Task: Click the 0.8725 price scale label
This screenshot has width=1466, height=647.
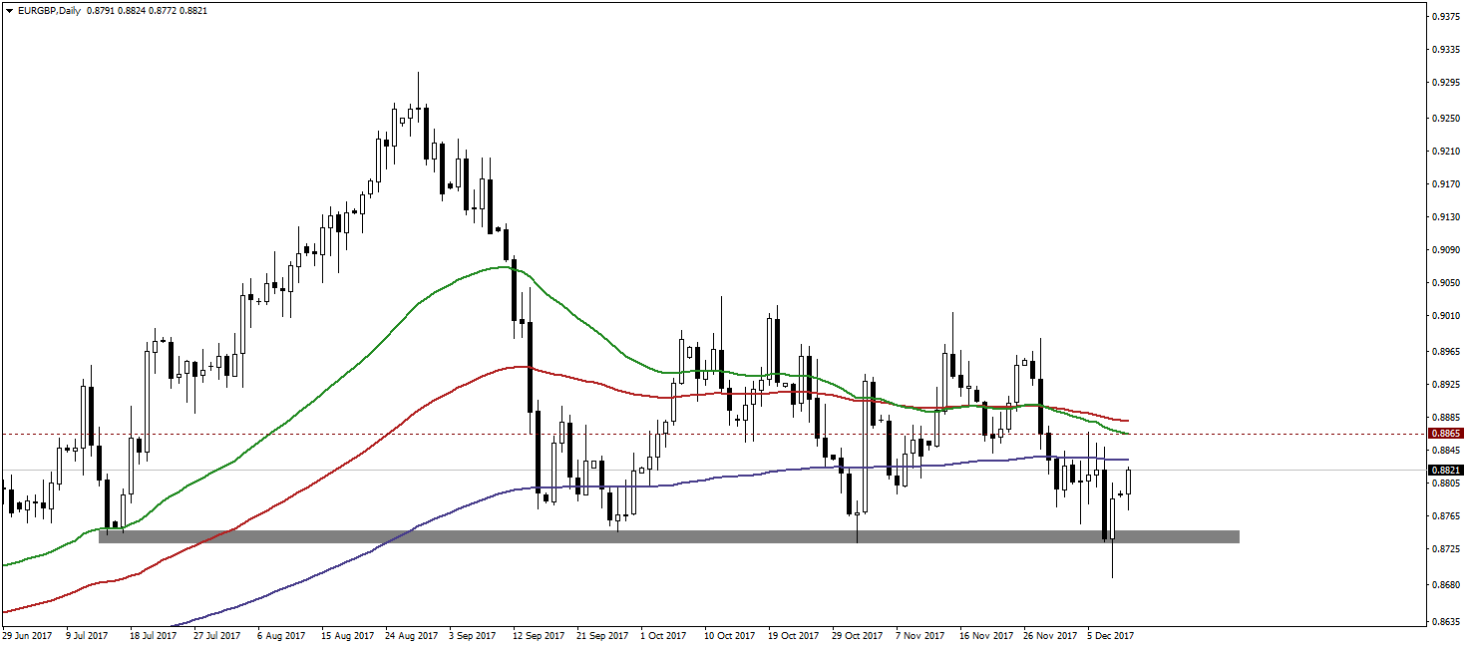Action: click(x=1447, y=549)
